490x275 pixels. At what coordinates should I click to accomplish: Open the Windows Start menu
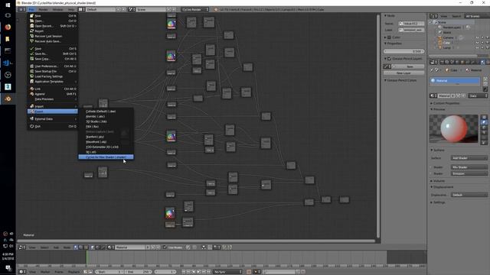point(8,5)
